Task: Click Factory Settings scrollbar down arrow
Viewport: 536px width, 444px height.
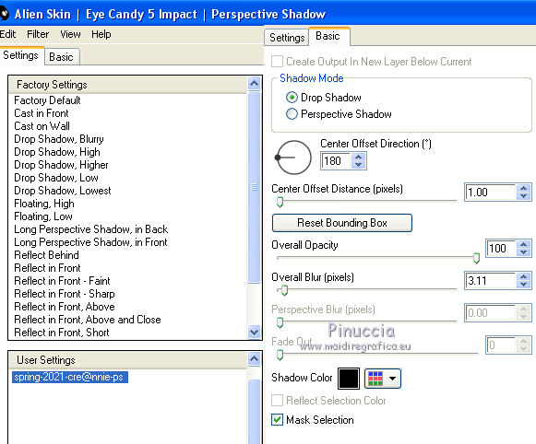Action: (254, 332)
